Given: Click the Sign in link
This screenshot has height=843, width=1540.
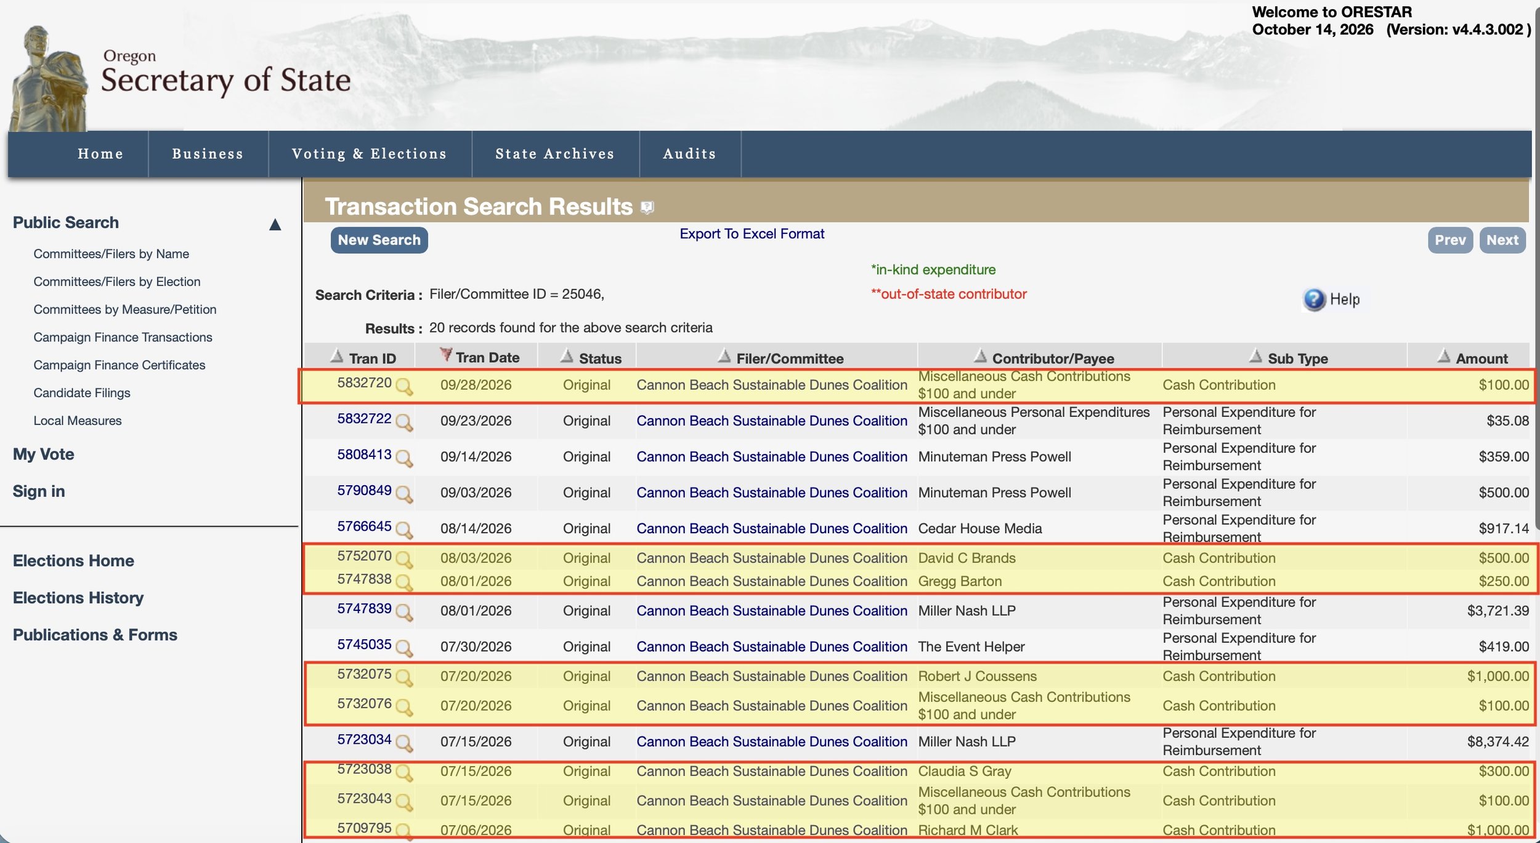Looking at the screenshot, I should 39,491.
